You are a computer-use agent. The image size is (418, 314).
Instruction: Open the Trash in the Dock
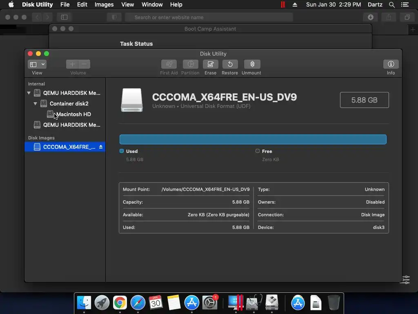point(334,303)
